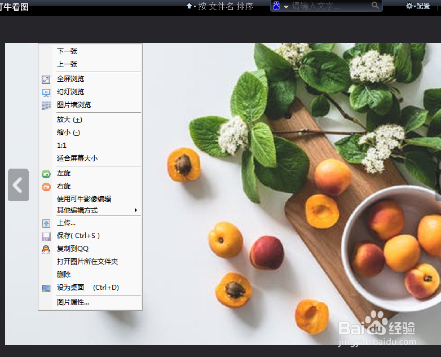Image resolution: width=441 pixels, height=357 pixels.
Task: Select 下一张 in context menu
Action: pos(90,51)
